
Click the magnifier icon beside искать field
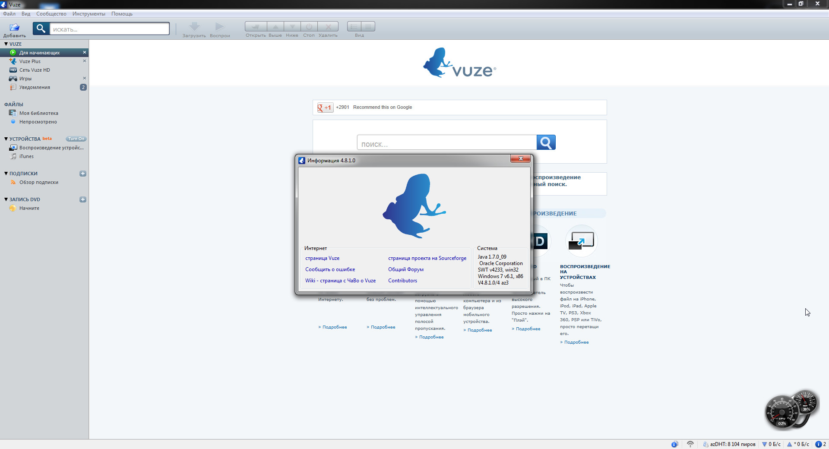tap(41, 28)
